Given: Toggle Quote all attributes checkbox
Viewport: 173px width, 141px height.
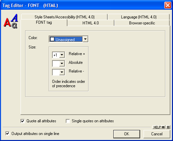Looking at the screenshot, I should click(22, 121).
